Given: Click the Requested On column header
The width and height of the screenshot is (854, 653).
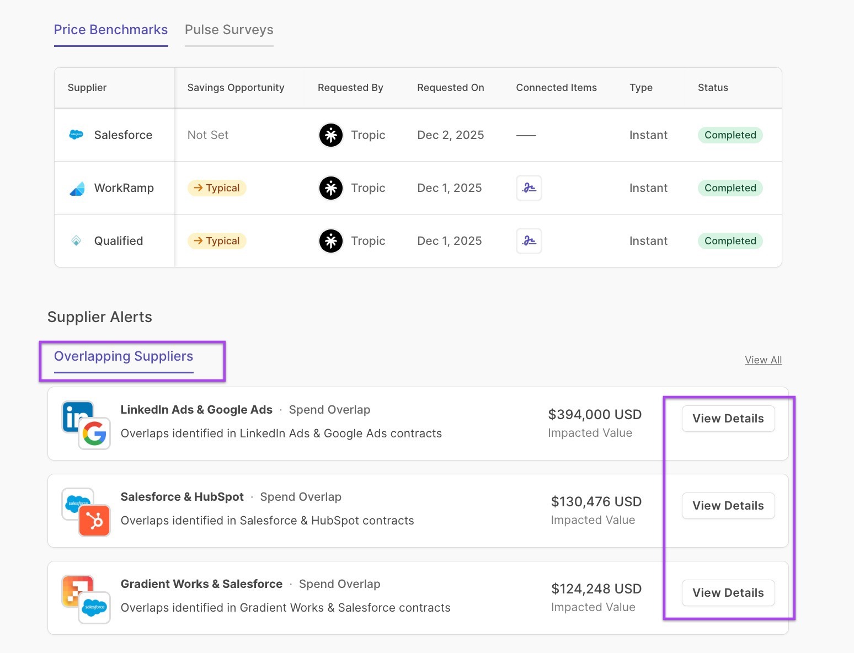Looking at the screenshot, I should coord(450,88).
